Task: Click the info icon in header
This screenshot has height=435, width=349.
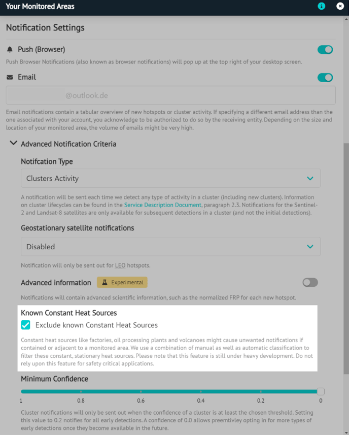Action: [321, 6]
